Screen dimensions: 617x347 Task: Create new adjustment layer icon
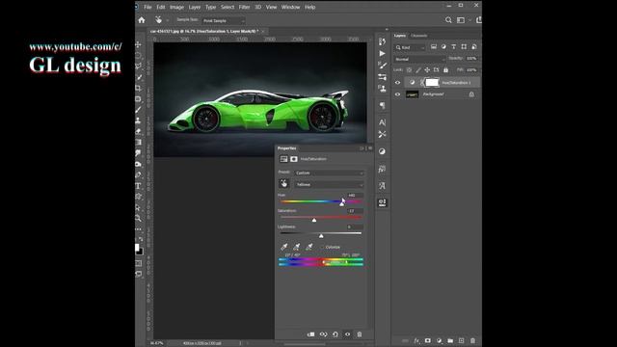[x=440, y=340]
